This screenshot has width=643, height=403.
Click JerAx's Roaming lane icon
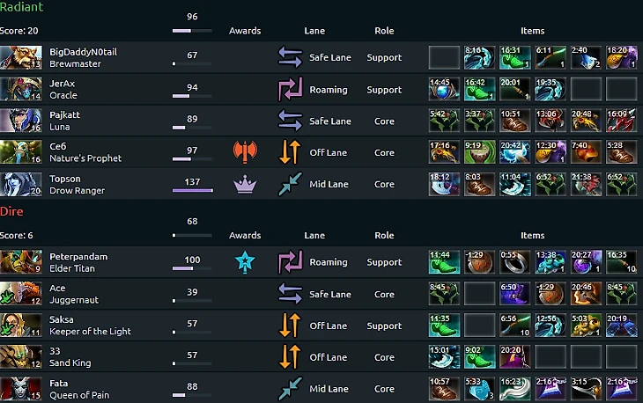pyautogui.click(x=291, y=89)
